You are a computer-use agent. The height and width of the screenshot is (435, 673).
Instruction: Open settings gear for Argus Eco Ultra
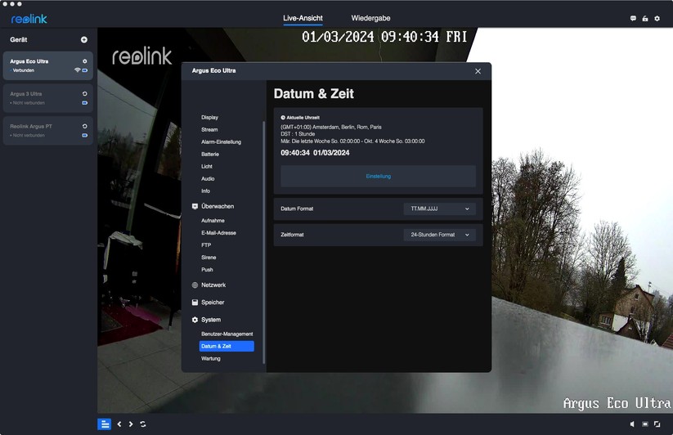pyautogui.click(x=84, y=61)
